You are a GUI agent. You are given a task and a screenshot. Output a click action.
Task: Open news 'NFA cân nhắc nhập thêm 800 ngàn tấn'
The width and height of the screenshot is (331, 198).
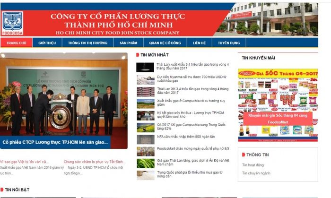click(186, 137)
